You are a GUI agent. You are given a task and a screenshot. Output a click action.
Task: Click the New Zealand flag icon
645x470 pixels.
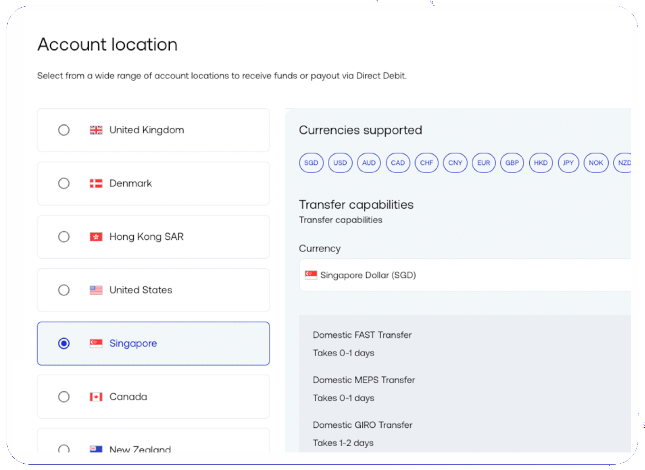[x=96, y=449]
